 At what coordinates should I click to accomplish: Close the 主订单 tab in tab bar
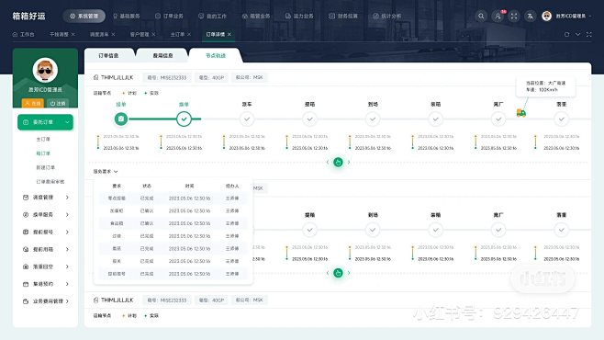(x=189, y=34)
